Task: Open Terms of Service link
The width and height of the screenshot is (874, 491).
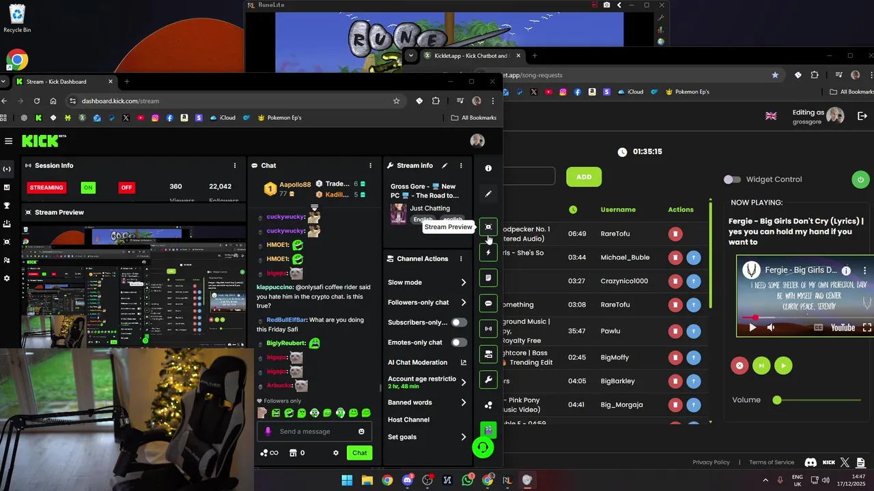Action: coord(772,462)
